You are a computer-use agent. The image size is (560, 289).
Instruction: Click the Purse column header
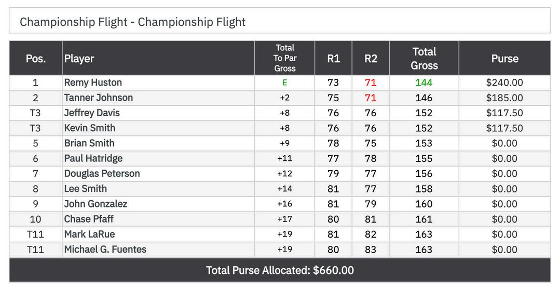pos(504,59)
